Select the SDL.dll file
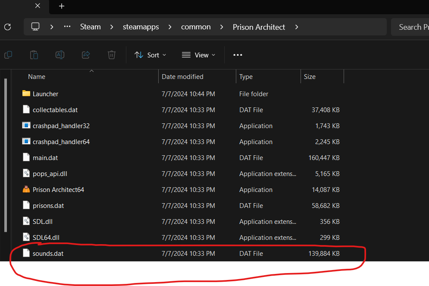The height and width of the screenshot is (286, 429). pos(42,221)
